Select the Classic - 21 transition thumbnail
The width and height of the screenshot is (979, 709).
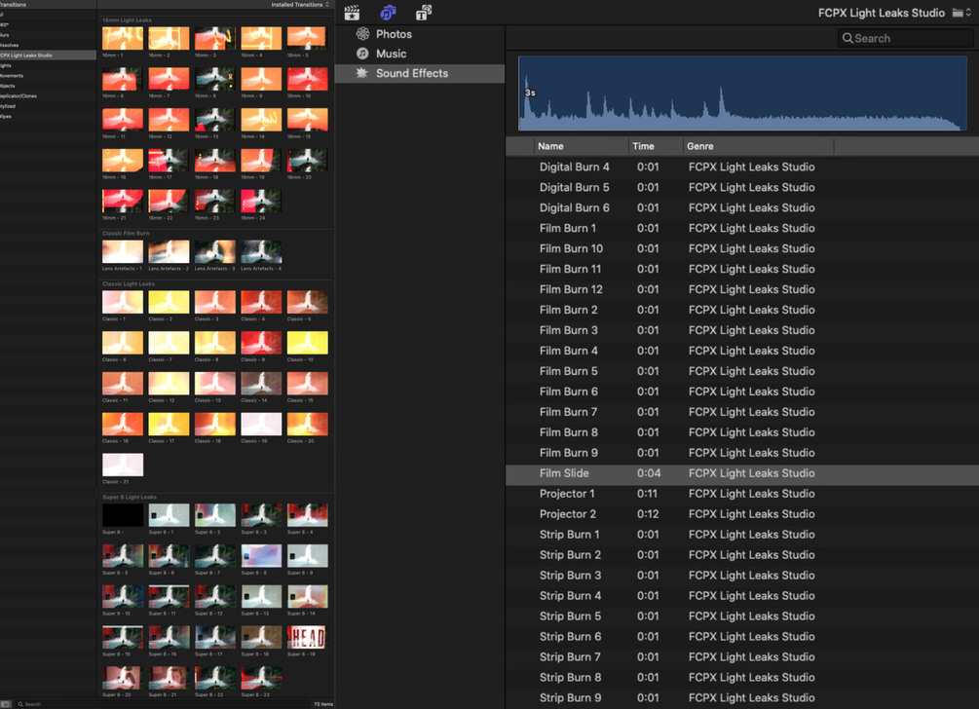coord(123,465)
